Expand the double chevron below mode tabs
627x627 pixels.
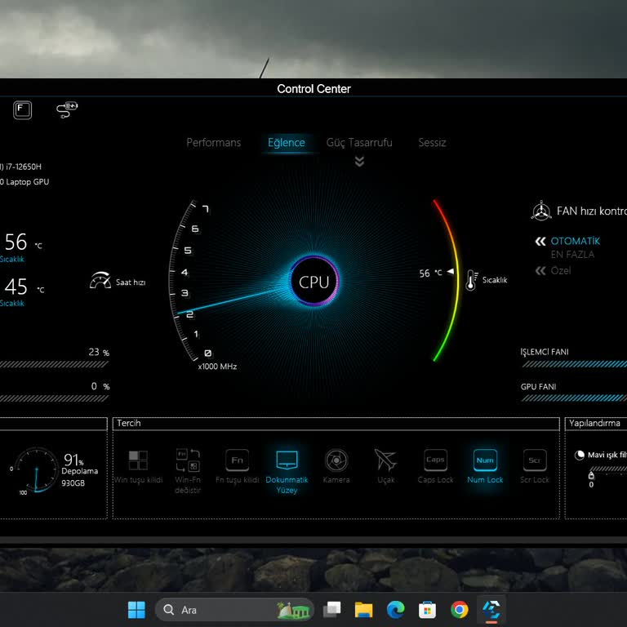(359, 162)
